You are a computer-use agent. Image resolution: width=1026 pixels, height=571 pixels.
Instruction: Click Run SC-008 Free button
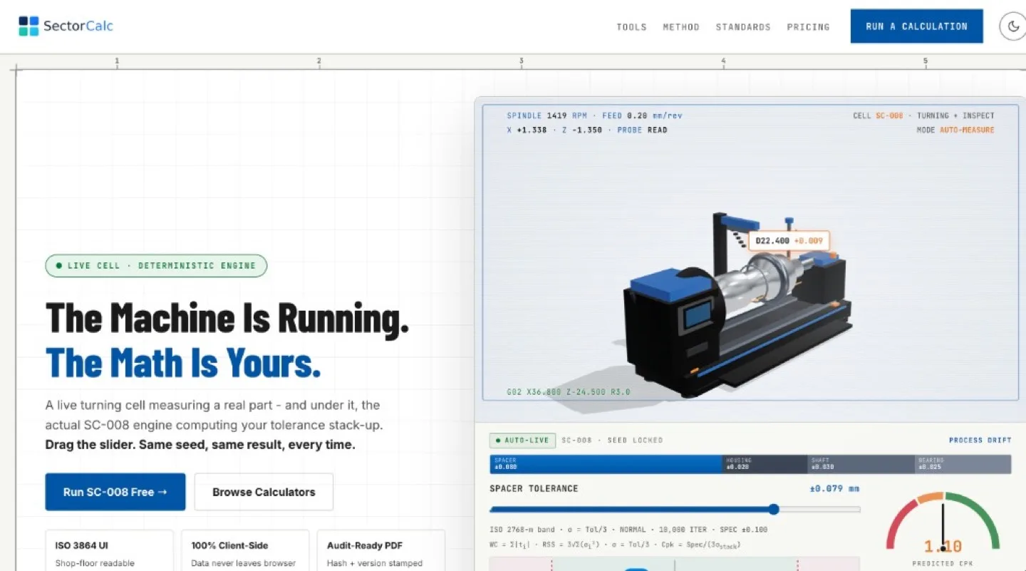pos(115,492)
